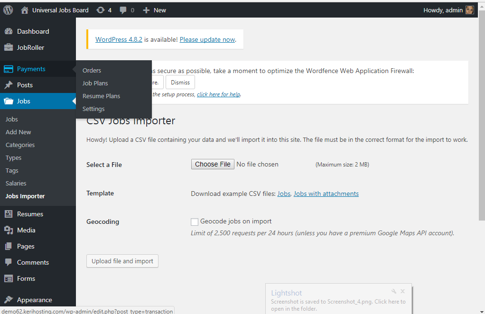Enable Geocode jobs on import checkbox
Viewport: 485px width, 314px height.
tap(195, 222)
